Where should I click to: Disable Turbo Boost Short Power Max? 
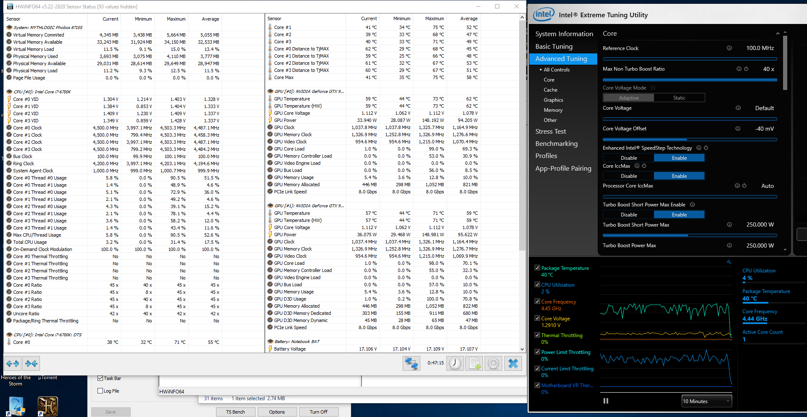coord(629,214)
